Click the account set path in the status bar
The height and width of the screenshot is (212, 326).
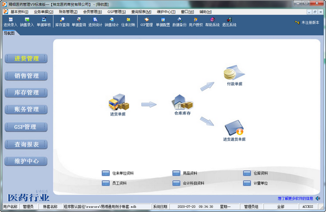(100, 207)
